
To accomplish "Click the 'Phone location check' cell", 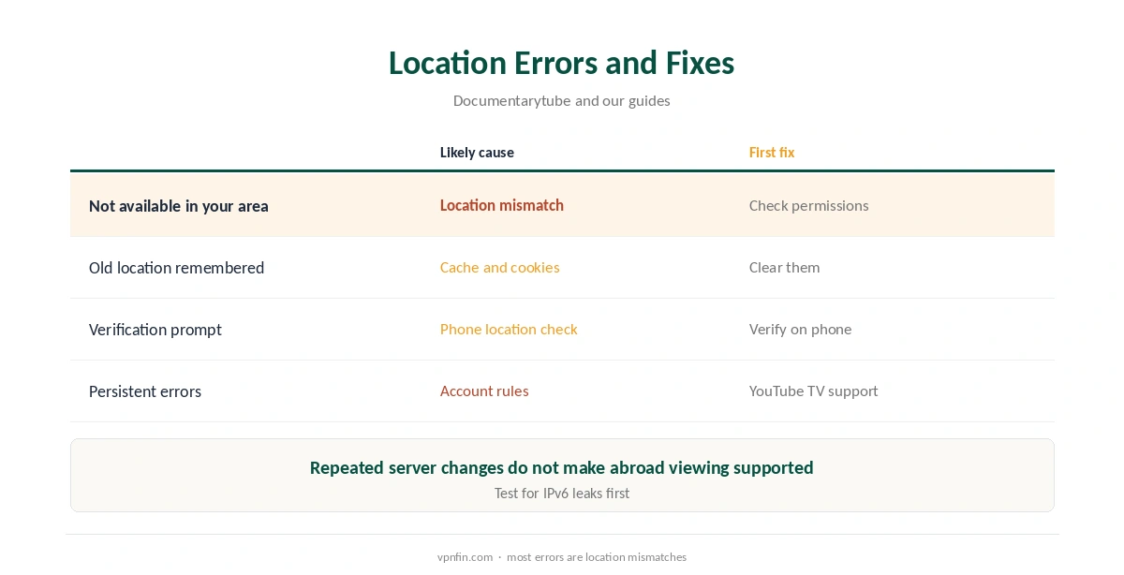I will [509, 330].
